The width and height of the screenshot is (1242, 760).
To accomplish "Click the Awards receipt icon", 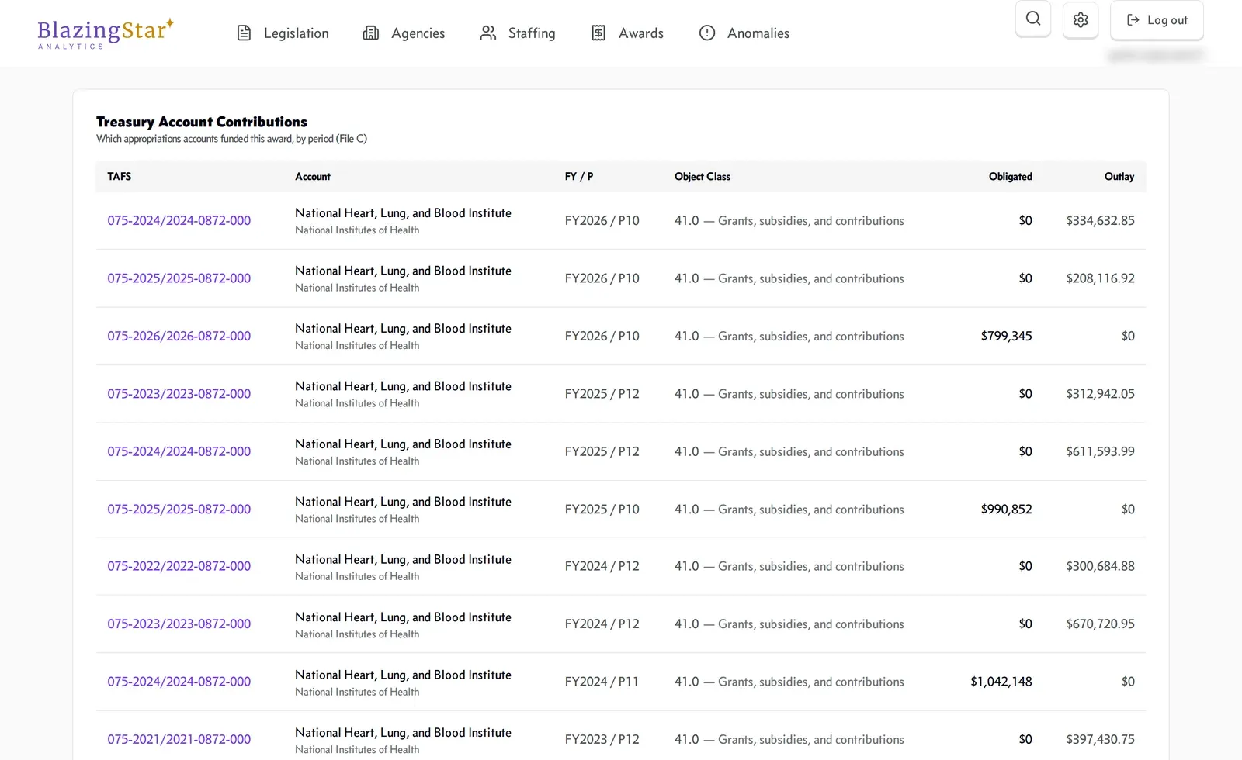I will [x=598, y=33].
